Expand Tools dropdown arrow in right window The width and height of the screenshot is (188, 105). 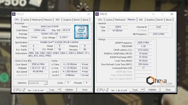(x=142, y=90)
